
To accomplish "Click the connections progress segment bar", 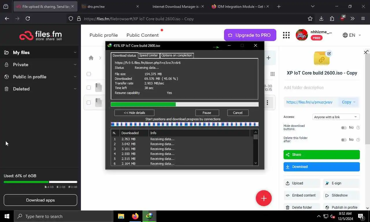I will click(x=184, y=124).
